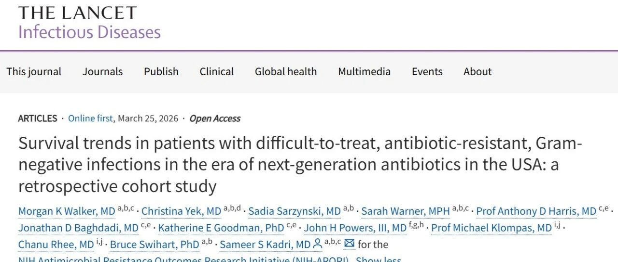Open the NIH-ARORI group link
Screen dimensions: 618x262
183,260
